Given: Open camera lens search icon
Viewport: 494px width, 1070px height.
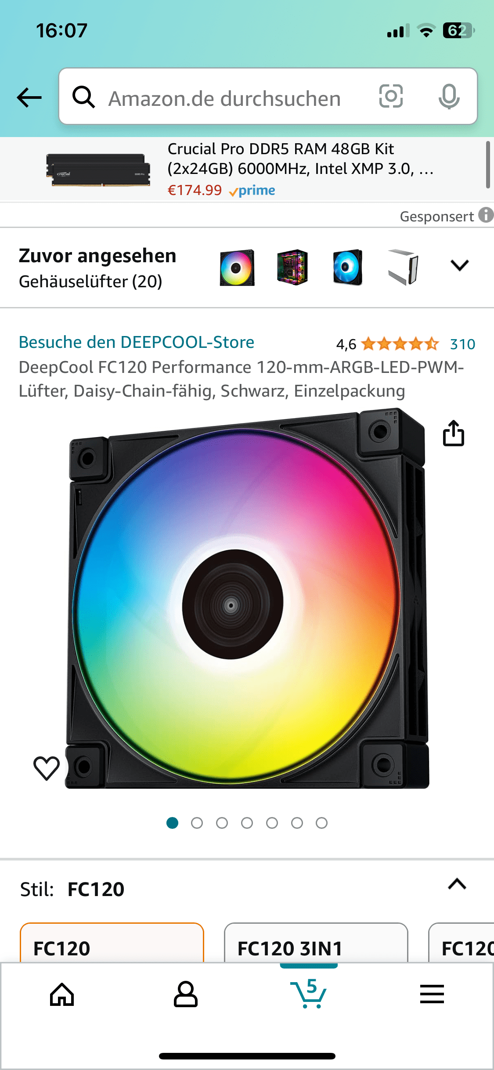Looking at the screenshot, I should (391, 96).
